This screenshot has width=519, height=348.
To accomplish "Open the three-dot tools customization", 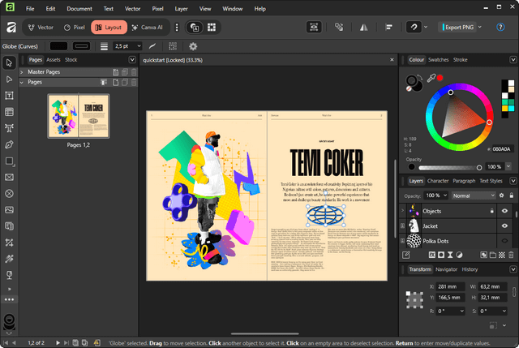I will [9, 299].
